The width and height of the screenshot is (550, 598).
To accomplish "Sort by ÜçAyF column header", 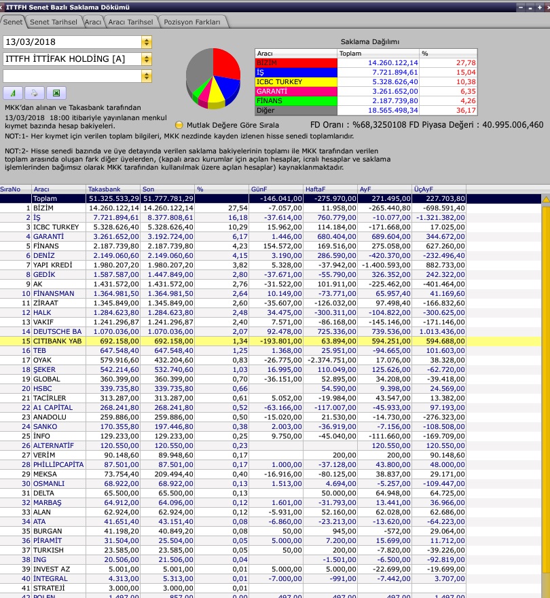I will click(439, 189).
